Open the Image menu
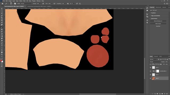 point(10,1)
